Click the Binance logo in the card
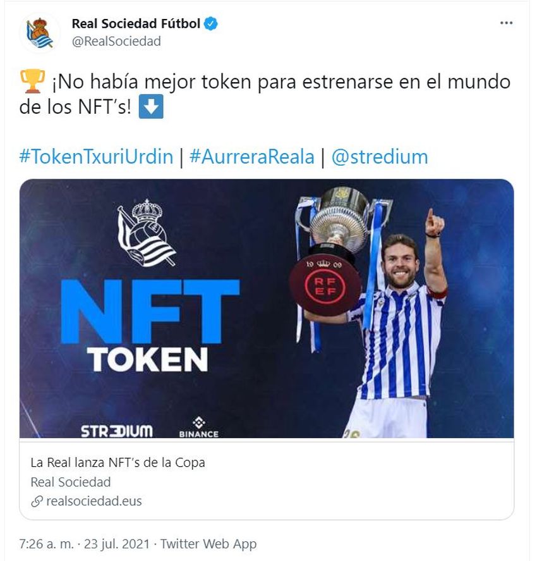537x561 pixels. tap(198, 427)
